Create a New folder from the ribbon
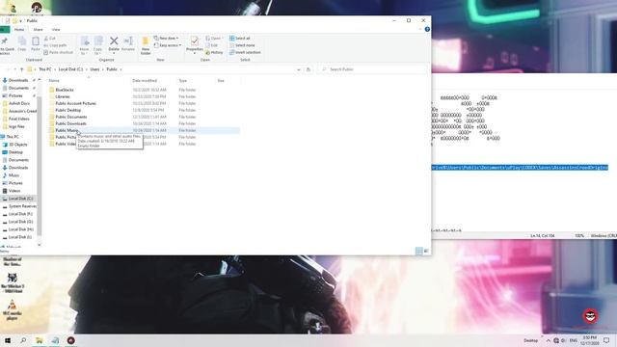The height and width of the screenshot is (347, 617). point(146,45)
